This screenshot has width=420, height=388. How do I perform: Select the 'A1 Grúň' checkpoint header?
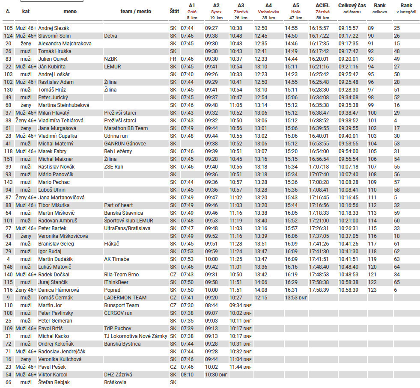(x=191, y=9)
